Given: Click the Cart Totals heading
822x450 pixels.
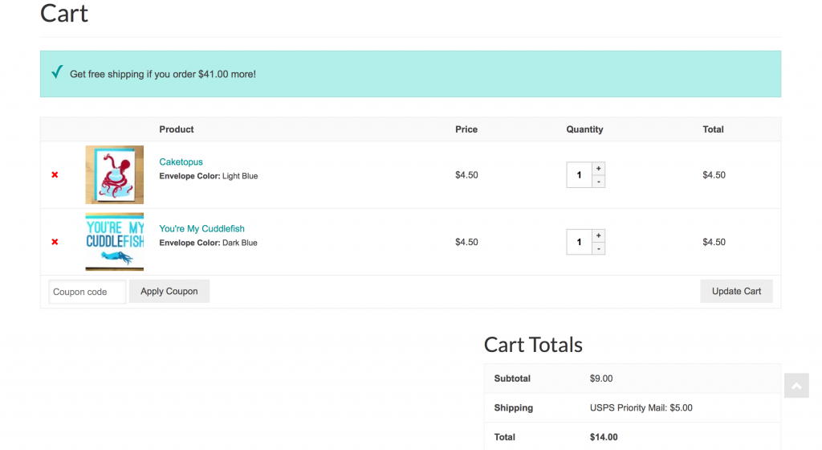Looking at the screenshot, I should coord(533,345).
